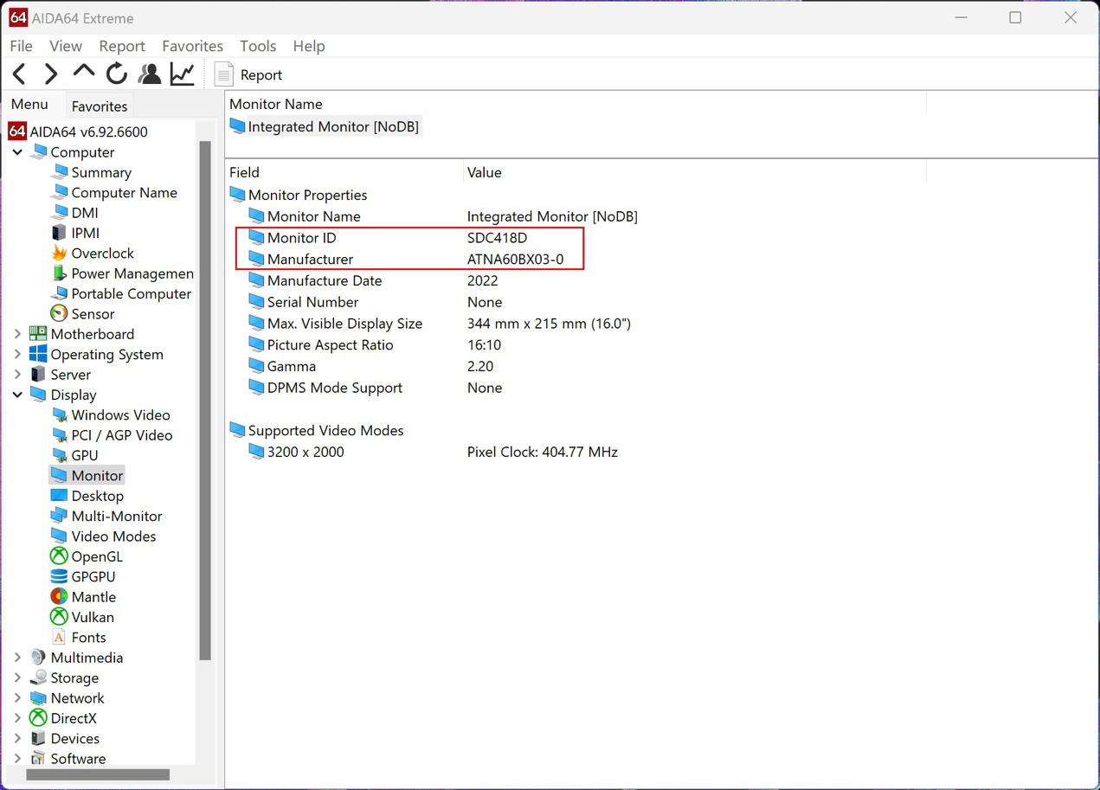The width and height of the screenshot is (1100, 790).
Task: Switch to the Menu tab in sidebar
Action: (29, 104)
